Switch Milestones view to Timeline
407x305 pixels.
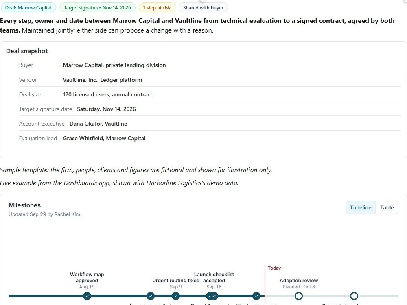click(x=361, y=207)
